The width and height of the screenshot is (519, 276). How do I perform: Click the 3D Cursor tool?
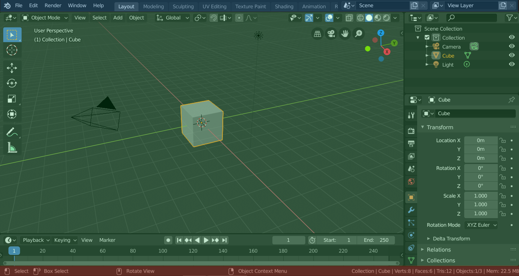pos(12,50)
